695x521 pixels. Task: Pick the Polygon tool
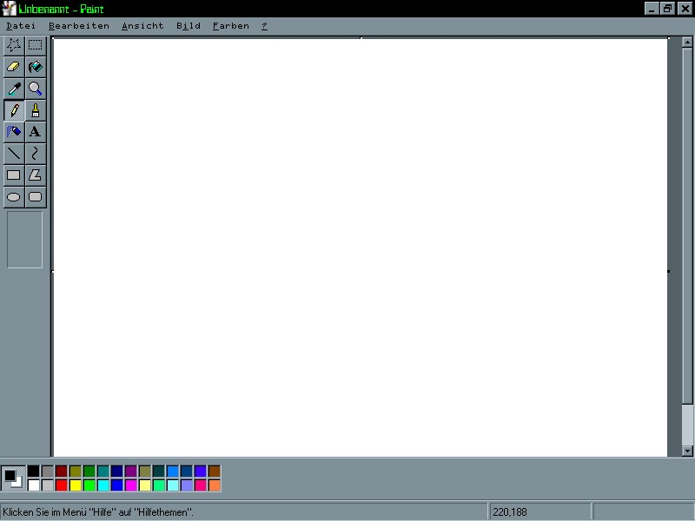click(x=36, y=175)
